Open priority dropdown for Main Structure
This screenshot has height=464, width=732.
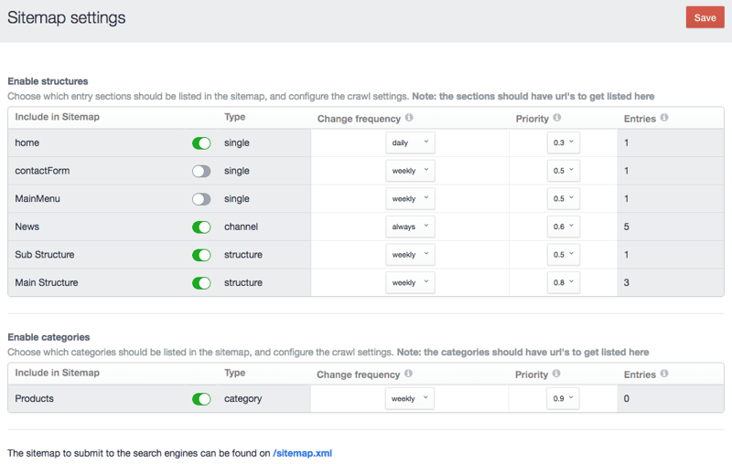coord(564,283)
